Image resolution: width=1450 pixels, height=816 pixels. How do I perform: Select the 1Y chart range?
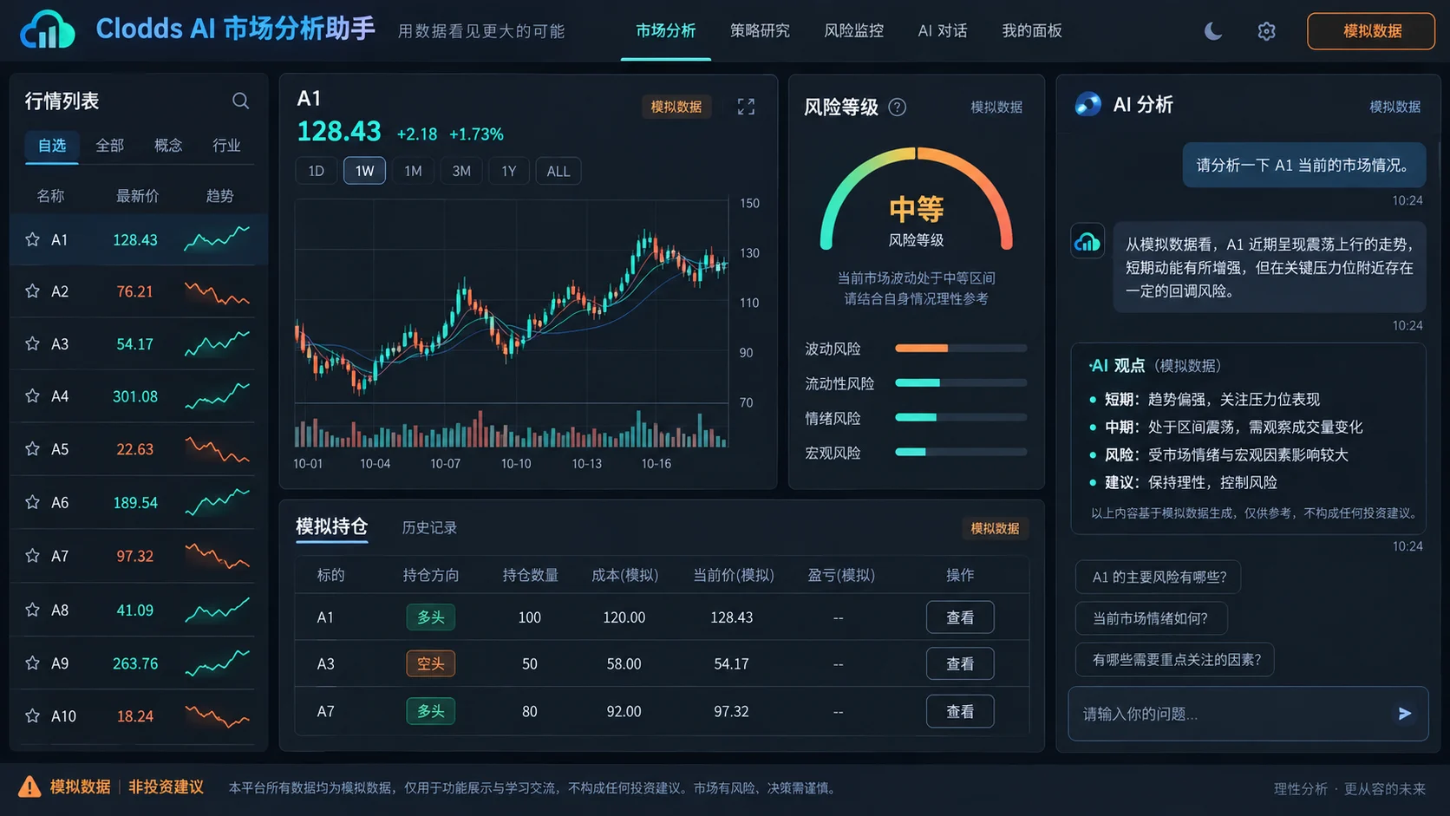(509, 171)
